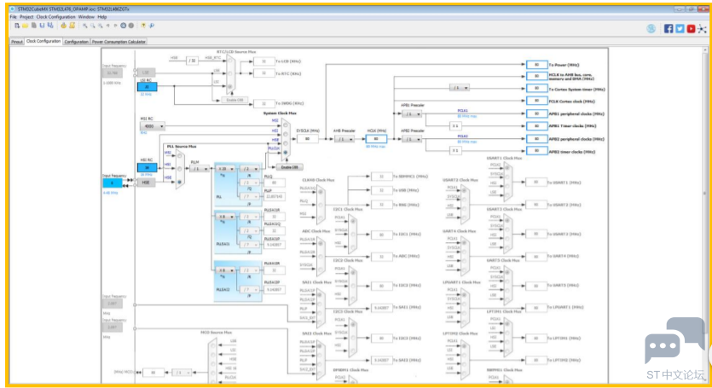The image size is (712, 388).
Task: Open the MSI RC 4000 dropdown
Action: [152, 126]
